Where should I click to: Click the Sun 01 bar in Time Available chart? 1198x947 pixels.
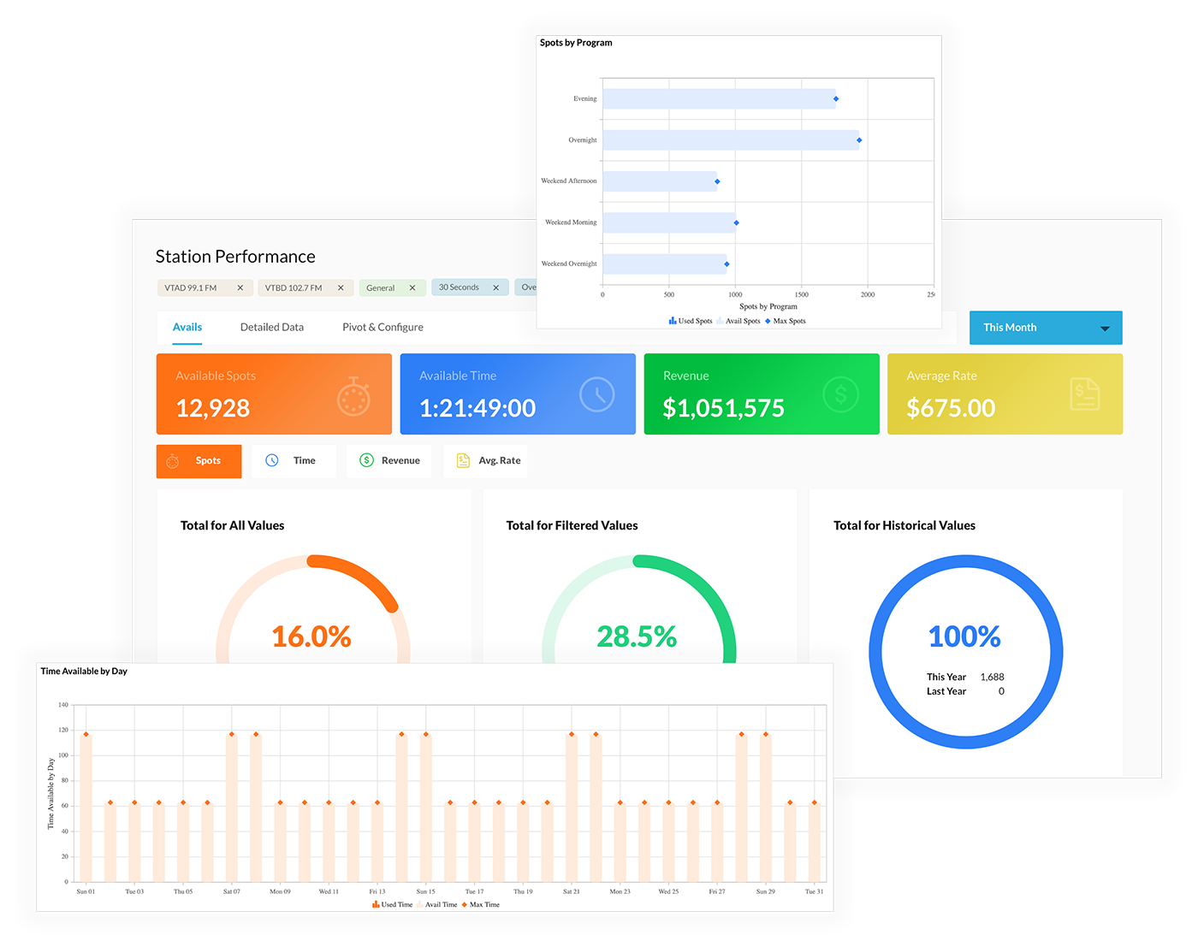tap(86, 808)
